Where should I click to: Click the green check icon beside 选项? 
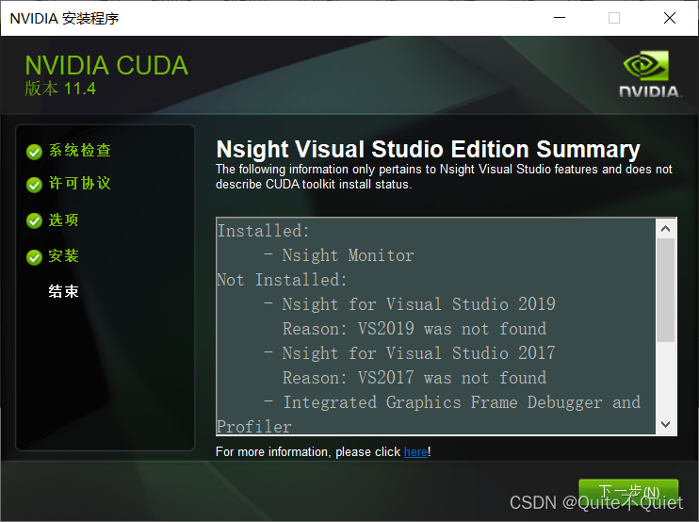pyautogui.click(x=34, y=220)
